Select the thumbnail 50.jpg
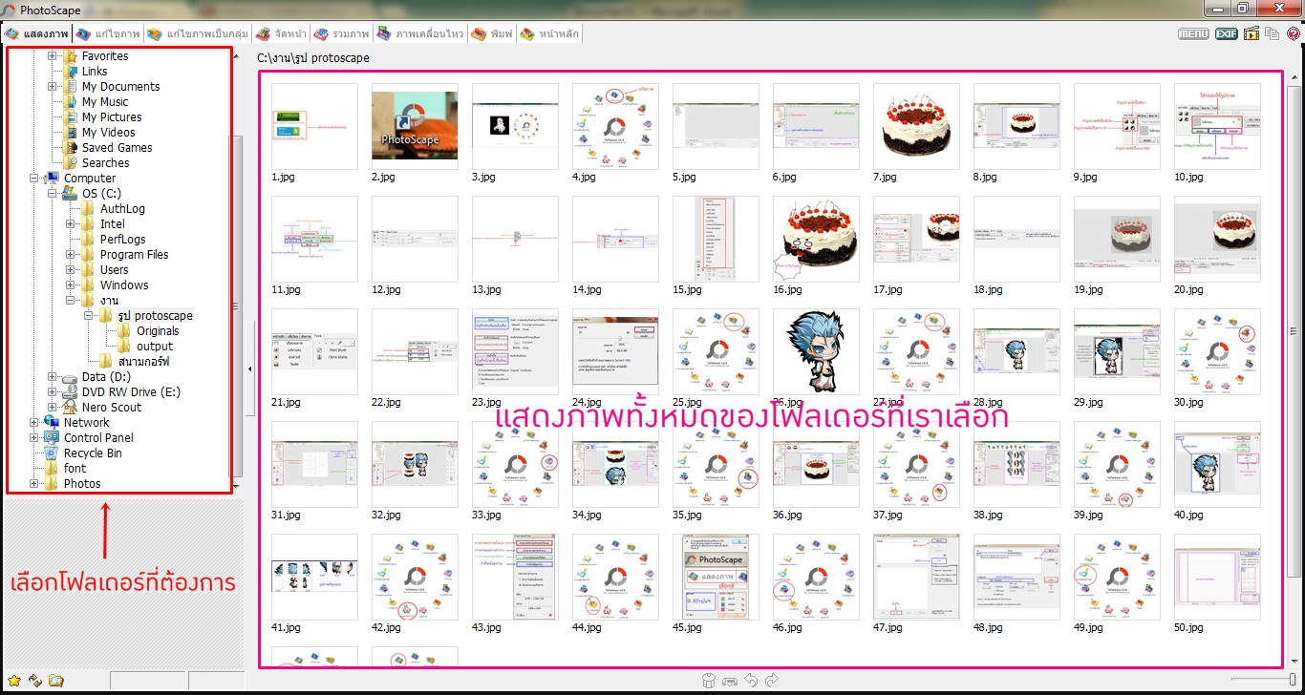1305x695 pixels. (1217, 577)
